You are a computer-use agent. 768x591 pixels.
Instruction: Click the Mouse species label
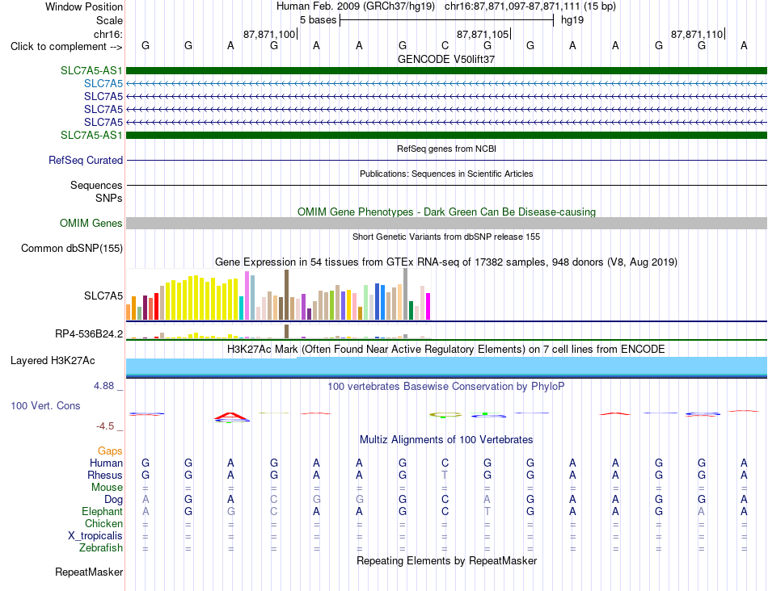click(x=108, y=488)
